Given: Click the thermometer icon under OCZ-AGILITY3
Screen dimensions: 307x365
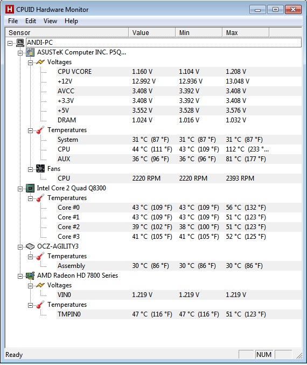Looking at the screenshot, I should (x=40, y=256).
